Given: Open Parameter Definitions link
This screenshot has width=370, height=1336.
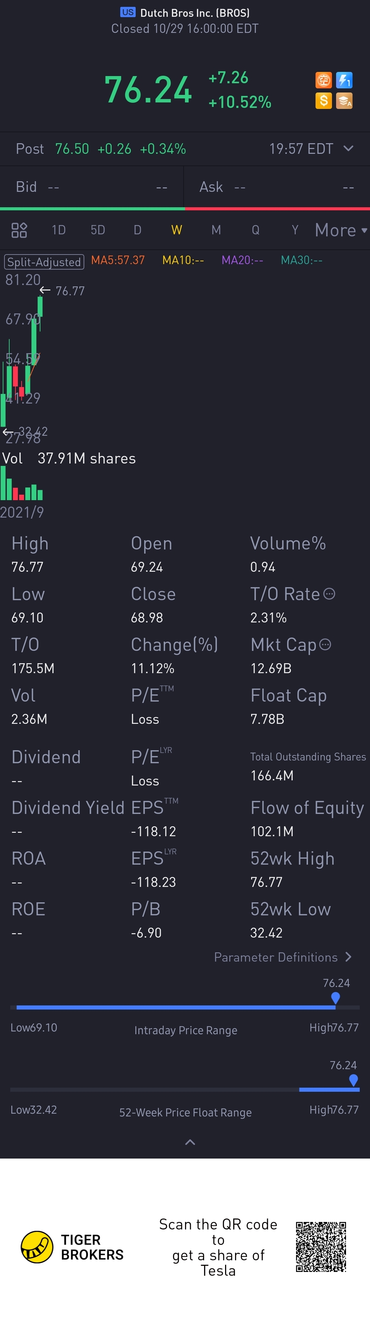Looking at the screenshot, I should point(283,957).
